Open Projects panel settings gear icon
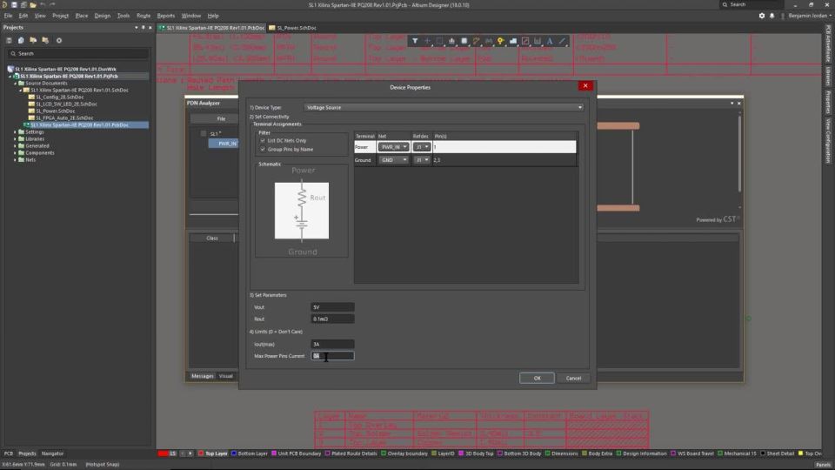This screenshot has width=835, height=470. [x=59, y=41]
